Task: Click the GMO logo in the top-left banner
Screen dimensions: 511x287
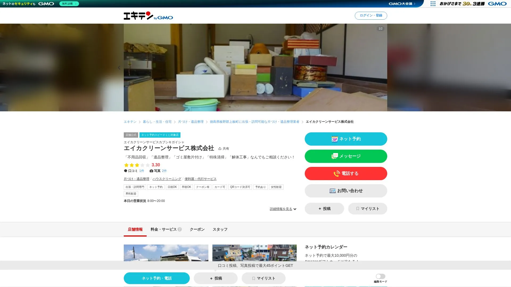Action: tap(46, 4)
